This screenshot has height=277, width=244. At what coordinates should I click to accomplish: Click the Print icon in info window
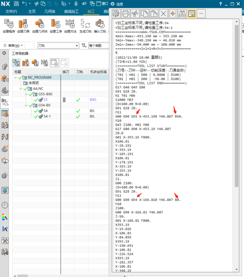(126, 13)
